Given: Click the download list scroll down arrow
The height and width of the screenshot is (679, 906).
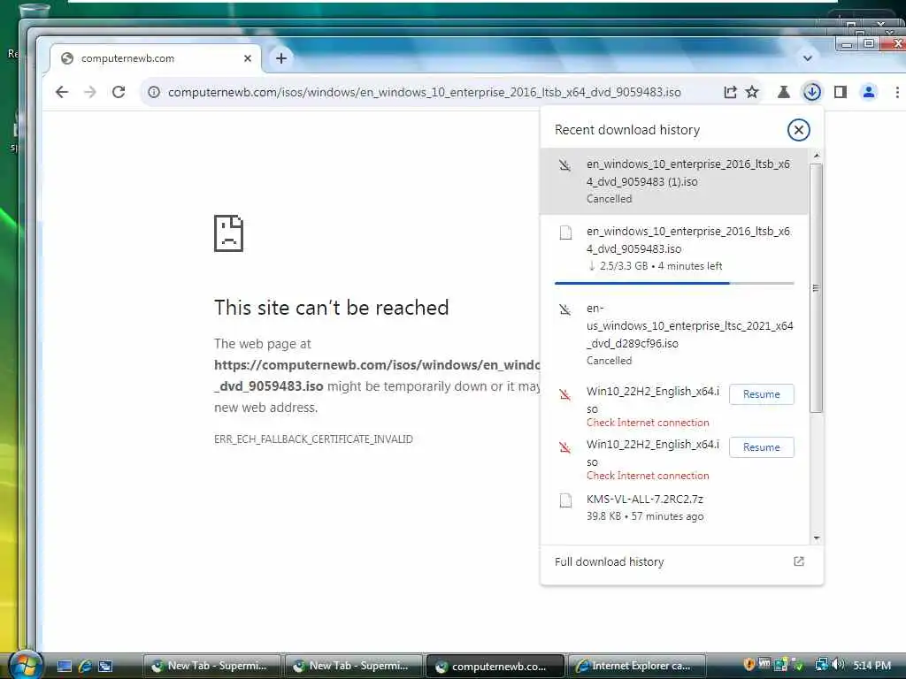Looking at the screenshot, I should pyautogui.click(x=816, y=538).
